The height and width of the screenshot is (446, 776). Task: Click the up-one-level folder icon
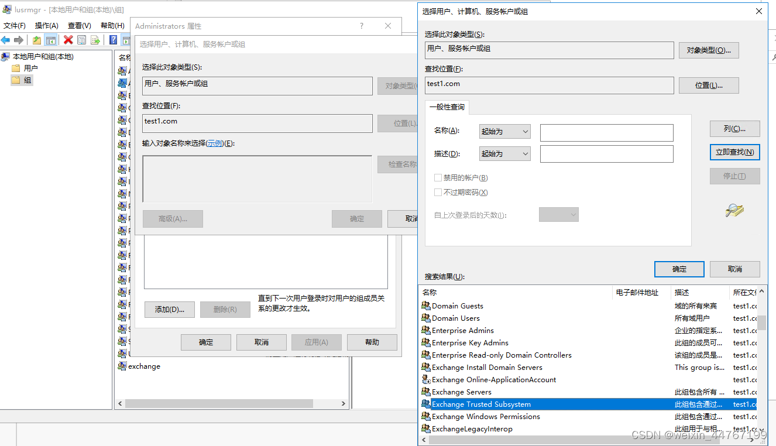tap(37, 40)
